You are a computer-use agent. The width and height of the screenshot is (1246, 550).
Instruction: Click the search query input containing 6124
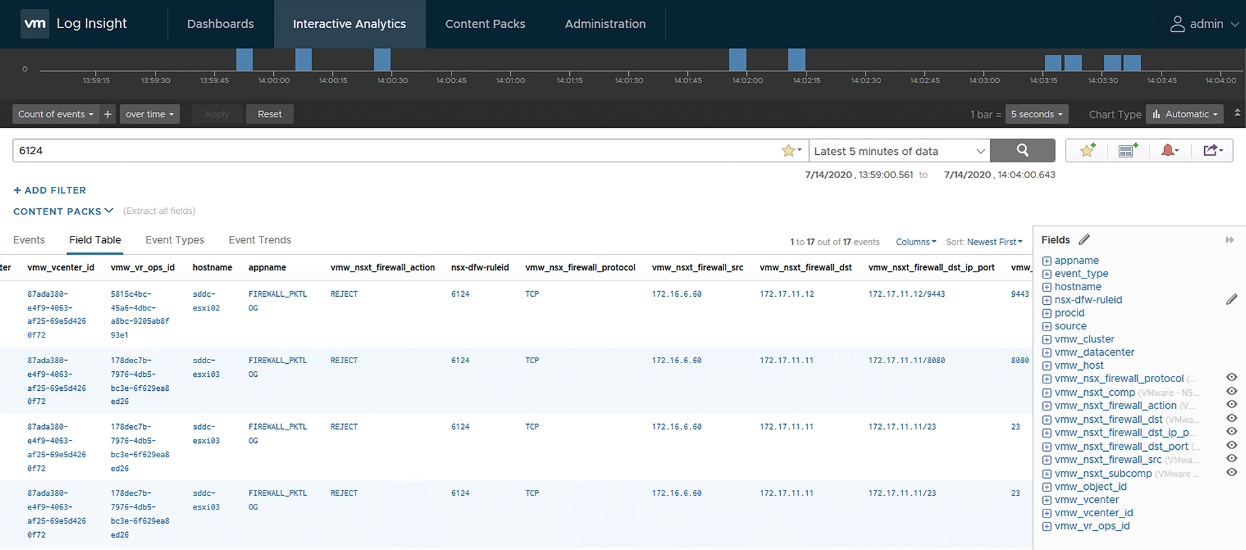tap(397, 151)
